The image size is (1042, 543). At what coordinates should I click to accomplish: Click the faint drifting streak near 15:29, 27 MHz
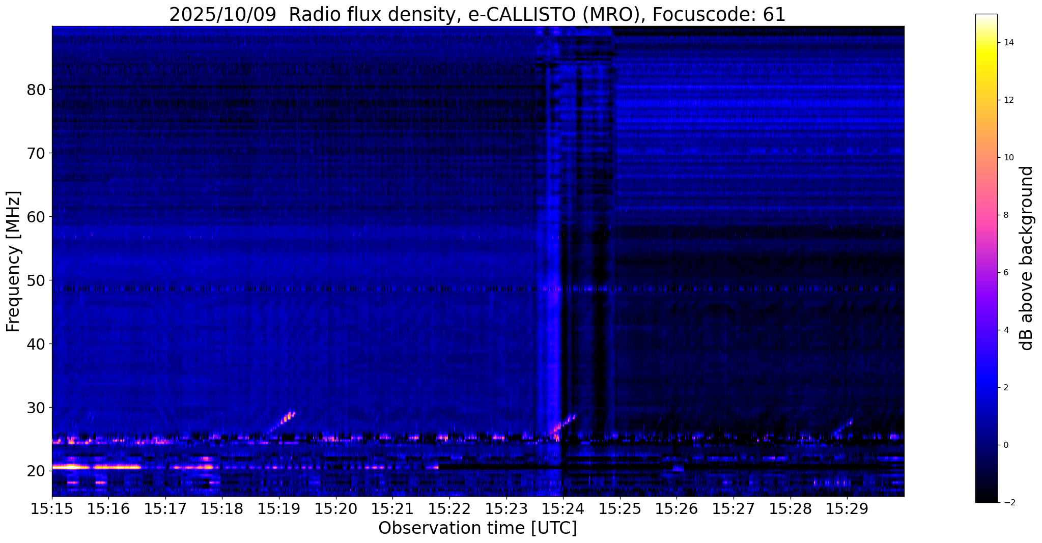[x=844, y=426]
